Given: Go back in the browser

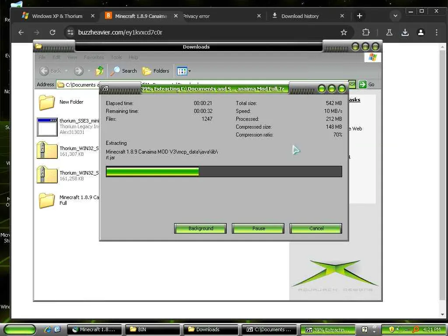Looking at the screenshot, I should (x=21, y=32).
